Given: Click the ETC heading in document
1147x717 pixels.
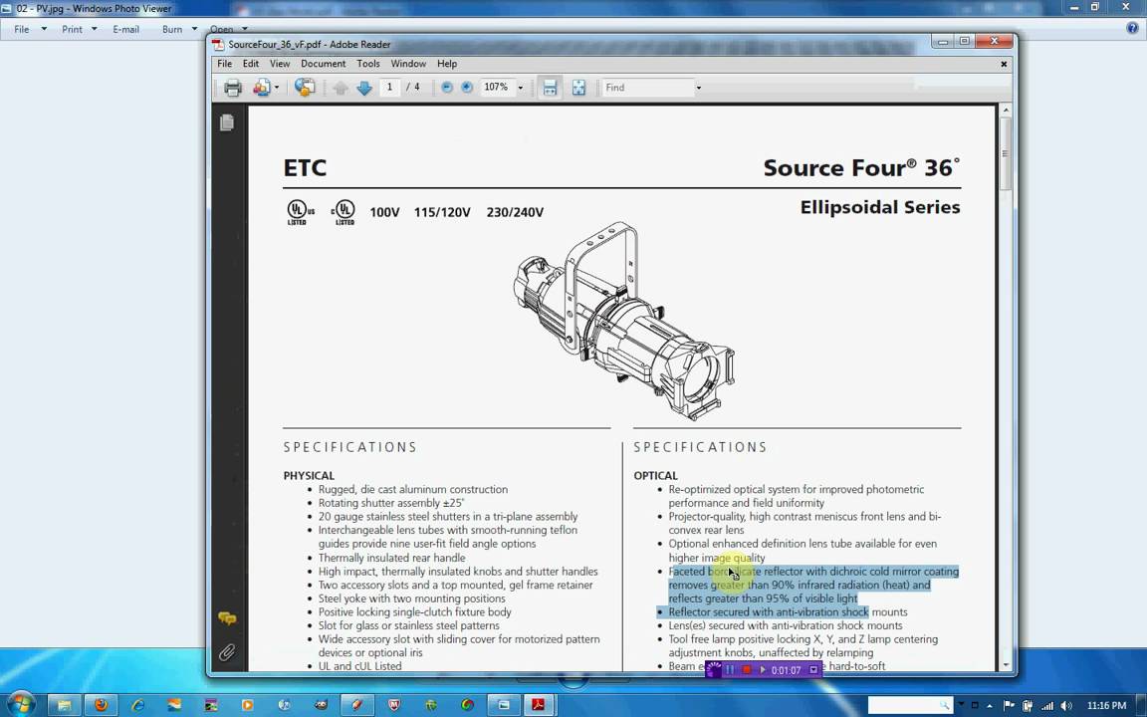Looking at the screenshot, I should [305, 168].
